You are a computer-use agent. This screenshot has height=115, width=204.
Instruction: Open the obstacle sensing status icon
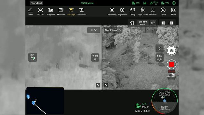[x=174, y=3]
